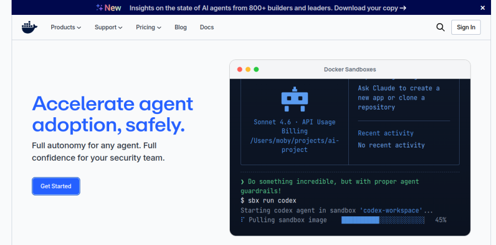Click the blue robot icon in terminal

(294, 99)
